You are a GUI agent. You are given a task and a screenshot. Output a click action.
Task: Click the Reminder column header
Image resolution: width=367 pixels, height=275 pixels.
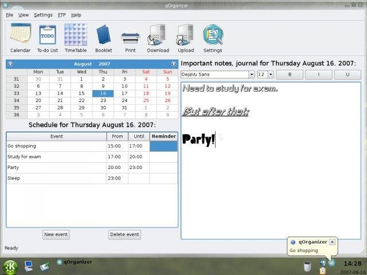pos(163,136)
